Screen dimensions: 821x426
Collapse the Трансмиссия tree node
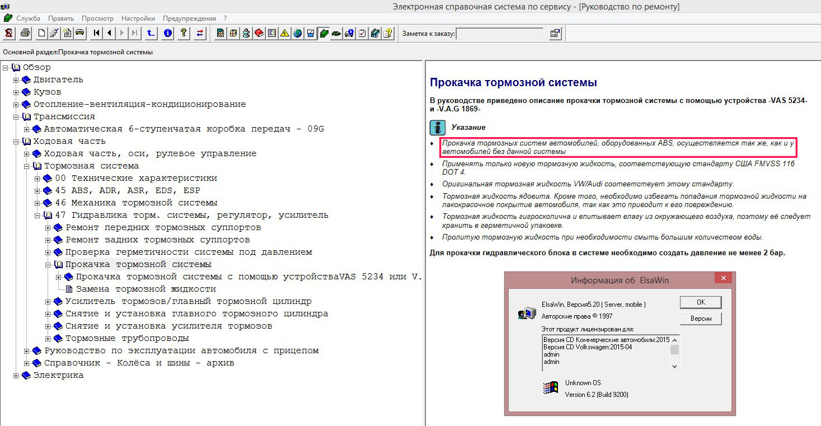(x=16, y=117)
